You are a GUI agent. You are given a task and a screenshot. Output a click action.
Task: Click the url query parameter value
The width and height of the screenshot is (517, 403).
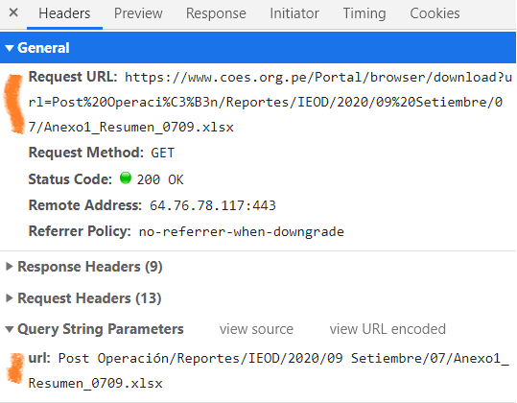click(x=269, y=370)
